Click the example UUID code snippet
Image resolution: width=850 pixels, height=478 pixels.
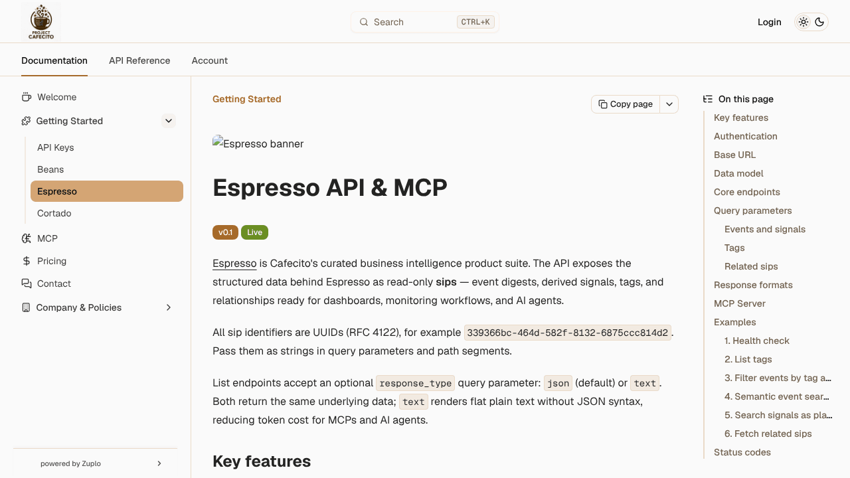point(568,333)
